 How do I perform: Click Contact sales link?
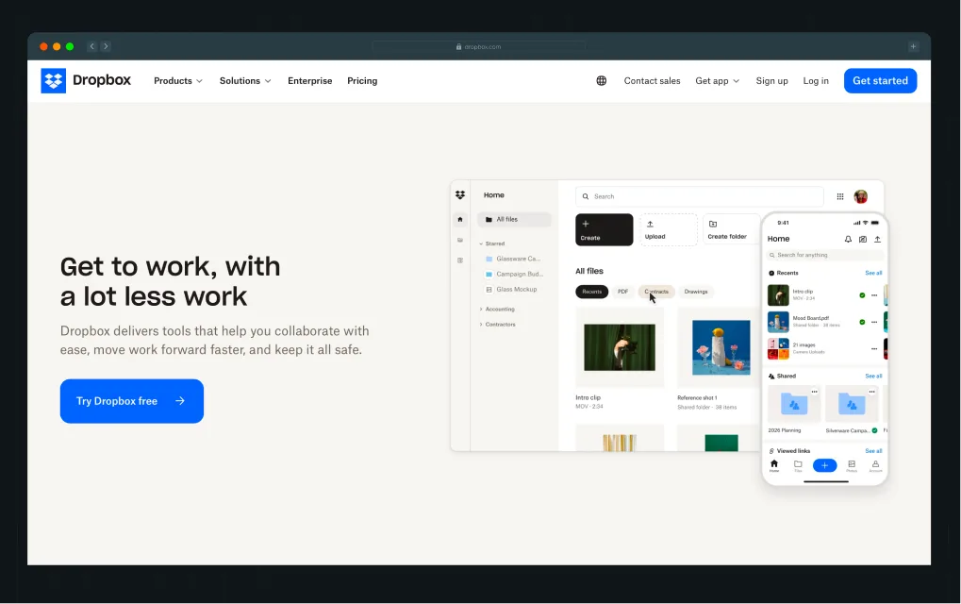click(652, 81)
